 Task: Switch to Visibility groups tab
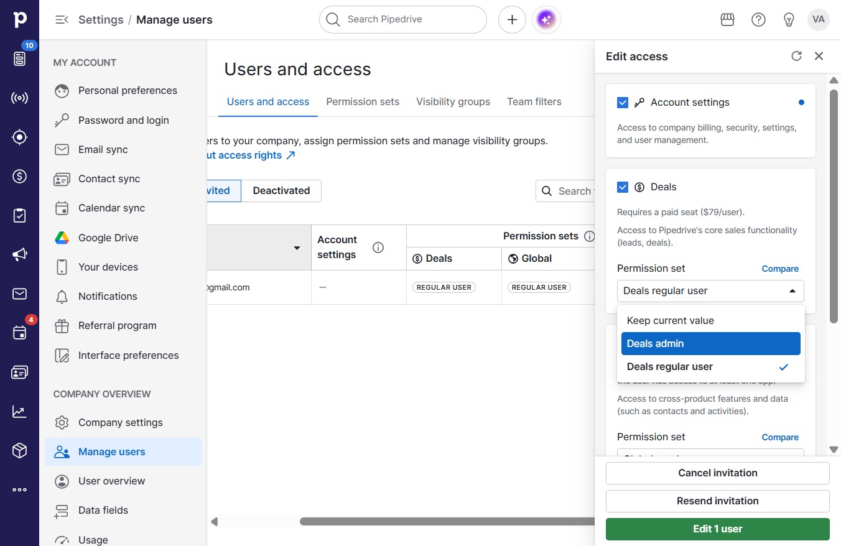pos(453,102)
